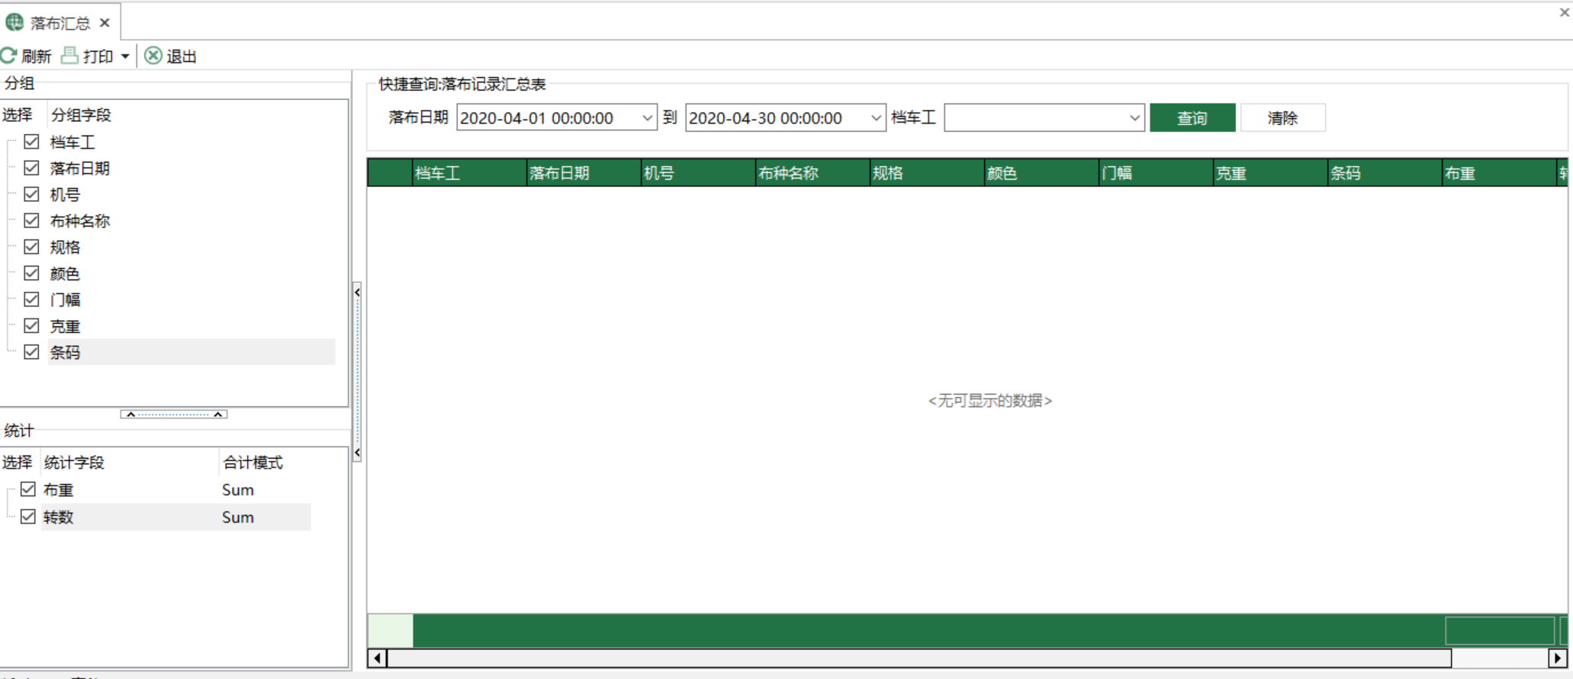The height and width of the screenshot is (679, 1573).
Task: Click the print icon in toolbar
Action: [69, 56]
